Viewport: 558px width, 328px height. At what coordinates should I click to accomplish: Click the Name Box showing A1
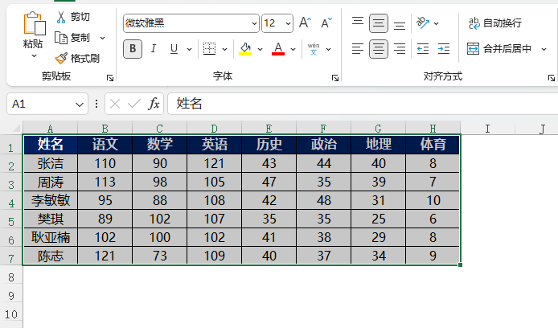(40, 104)
